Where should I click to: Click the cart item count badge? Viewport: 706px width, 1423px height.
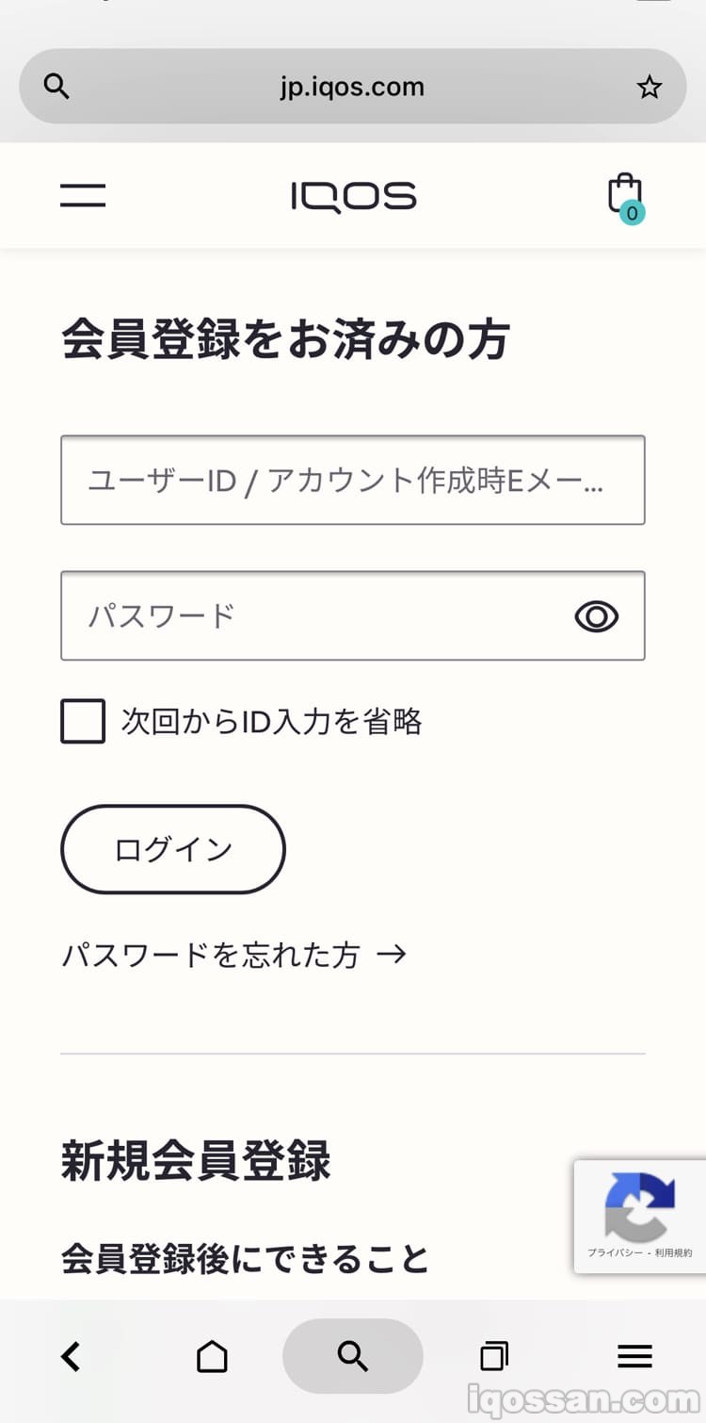coord(632,213)
